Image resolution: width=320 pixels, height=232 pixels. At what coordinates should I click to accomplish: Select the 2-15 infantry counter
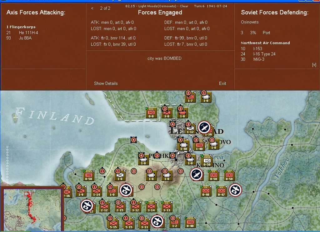pyautogui.click(x=120, y=207)
